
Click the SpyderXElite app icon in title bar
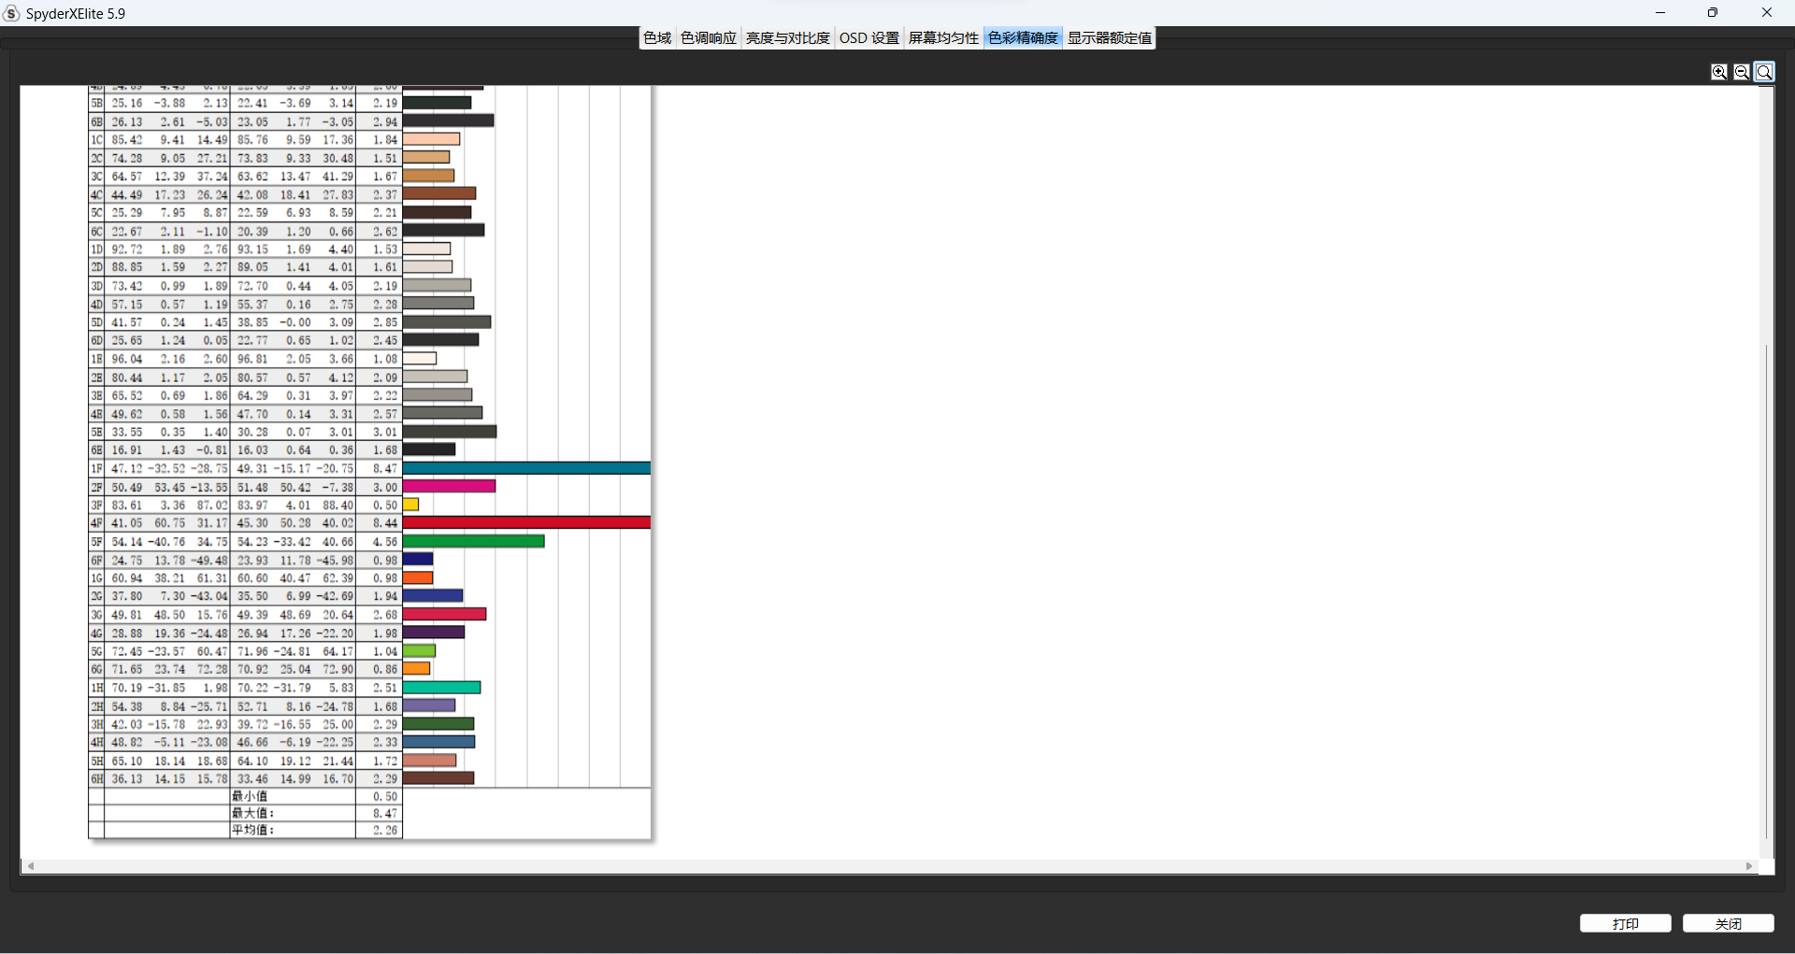[11, 13]
